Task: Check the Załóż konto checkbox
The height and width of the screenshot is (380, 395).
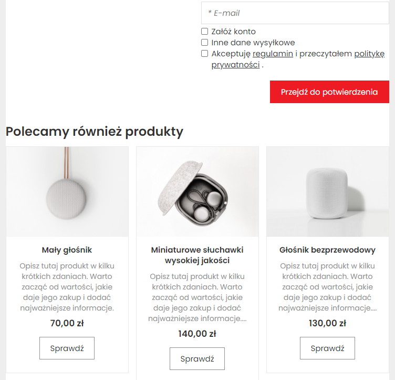Action: point(204,31)
